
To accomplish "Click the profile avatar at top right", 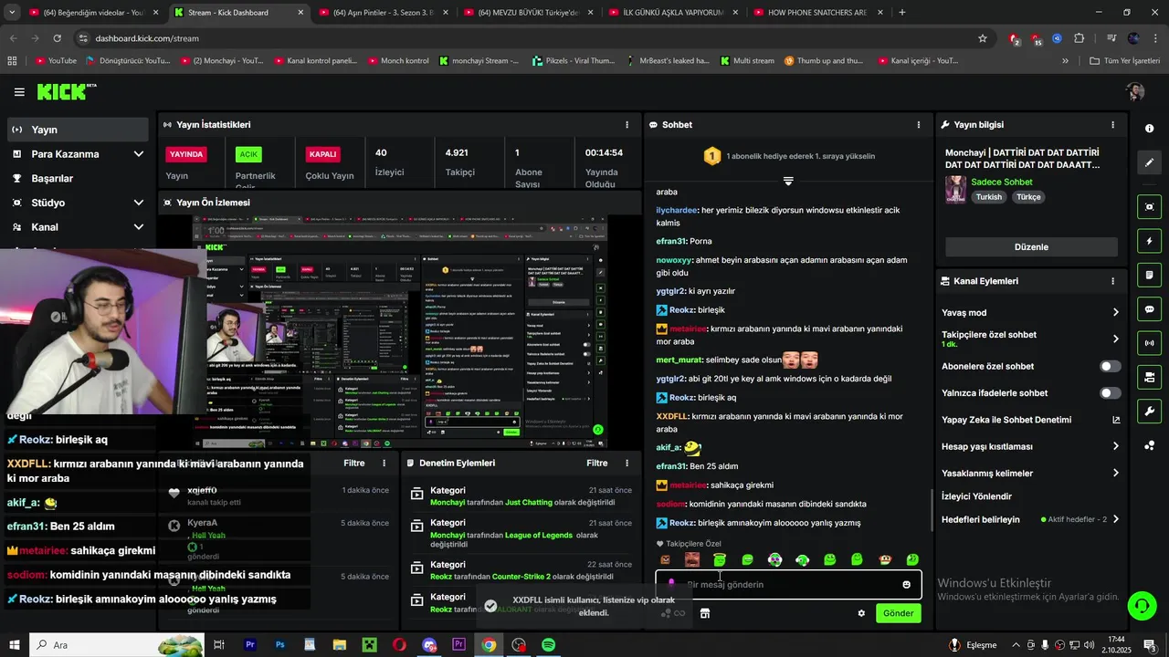I will 1135,91.
